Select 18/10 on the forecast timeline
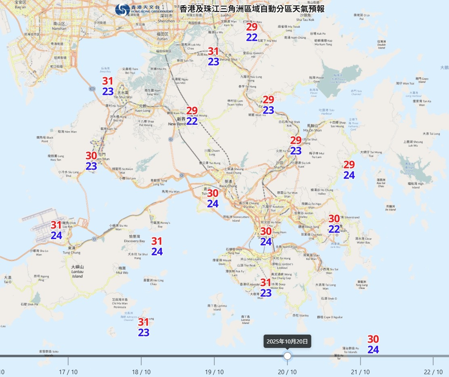This screenshot has height=377, width=449. coord(141,360)
